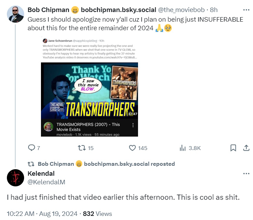Open the @KelendalM handle link
This screenshot has width=253, height=220.
46,182
